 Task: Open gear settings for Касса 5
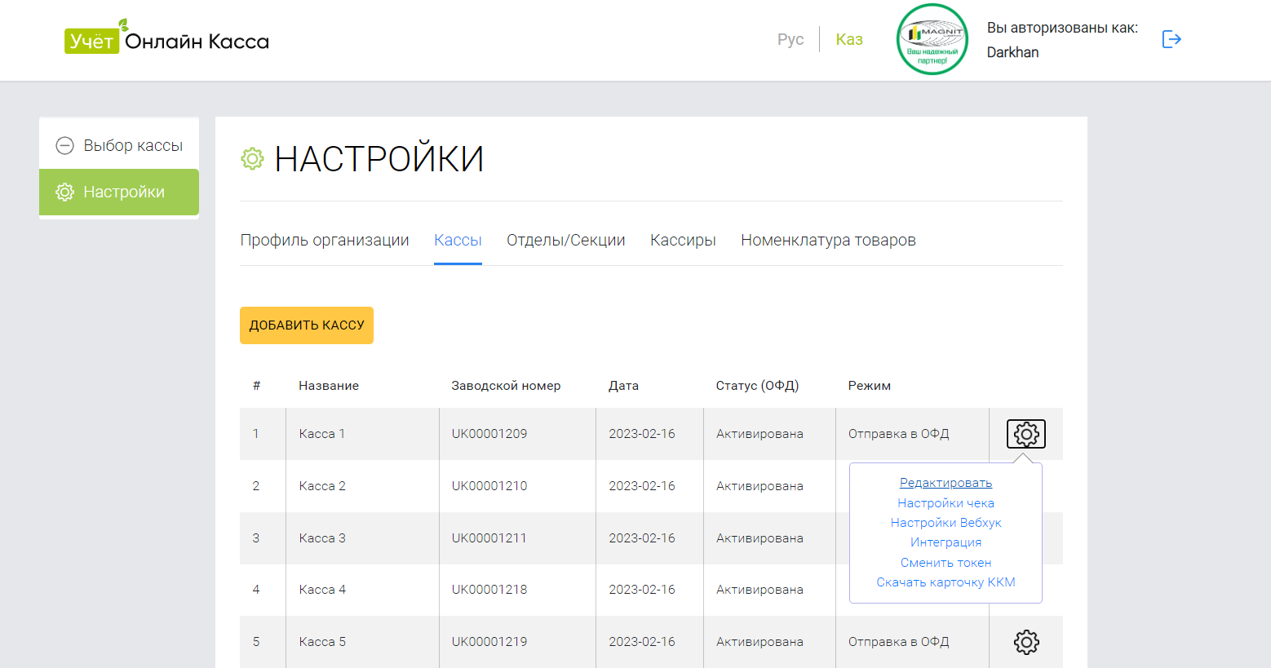click(1025, 642)
